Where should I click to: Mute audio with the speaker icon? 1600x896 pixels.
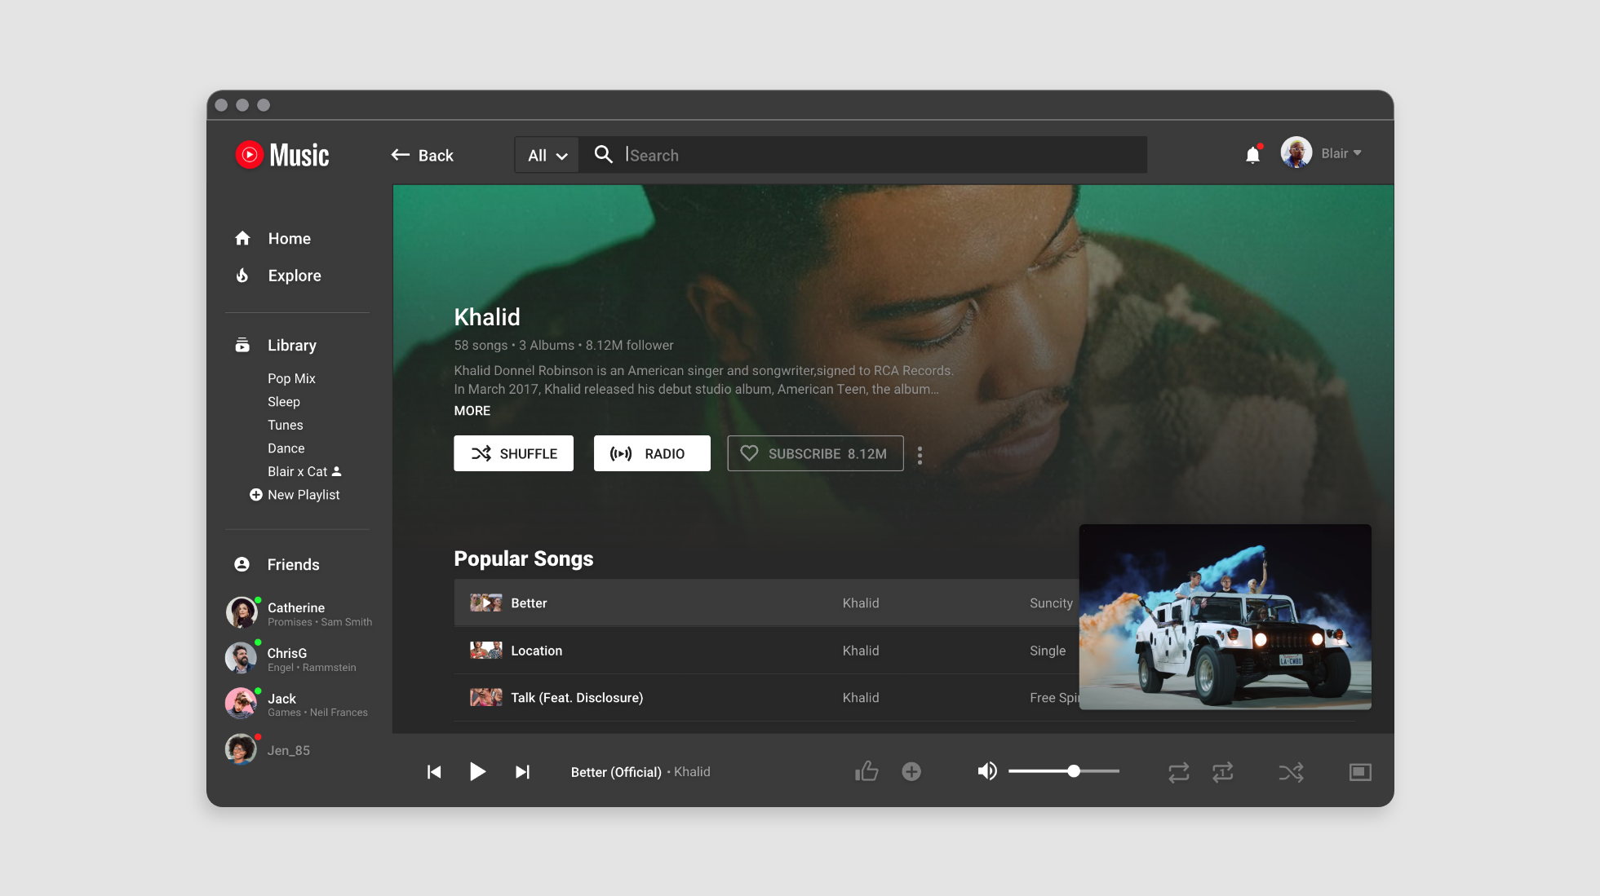pyautogui.click(x=986, y=771)
